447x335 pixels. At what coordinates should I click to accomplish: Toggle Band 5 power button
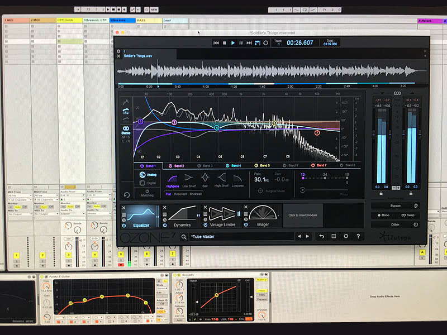pos(256,165)
